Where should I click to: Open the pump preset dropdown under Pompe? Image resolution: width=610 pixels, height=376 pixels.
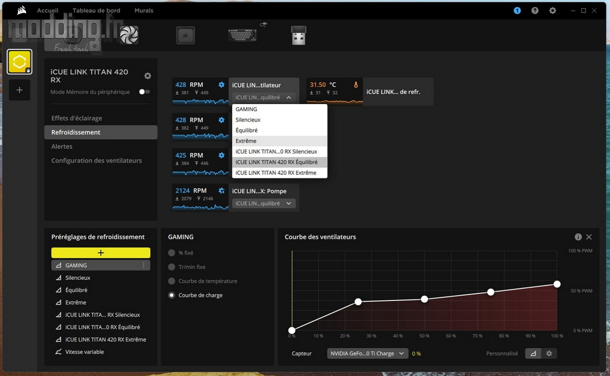pos(264,203)
